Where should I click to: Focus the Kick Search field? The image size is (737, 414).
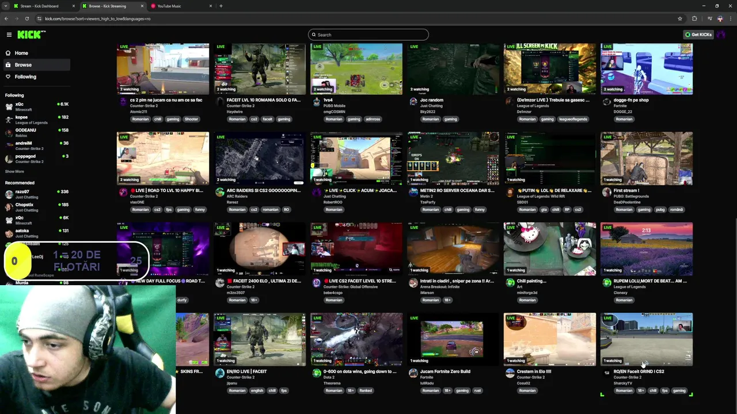[368, 34]
